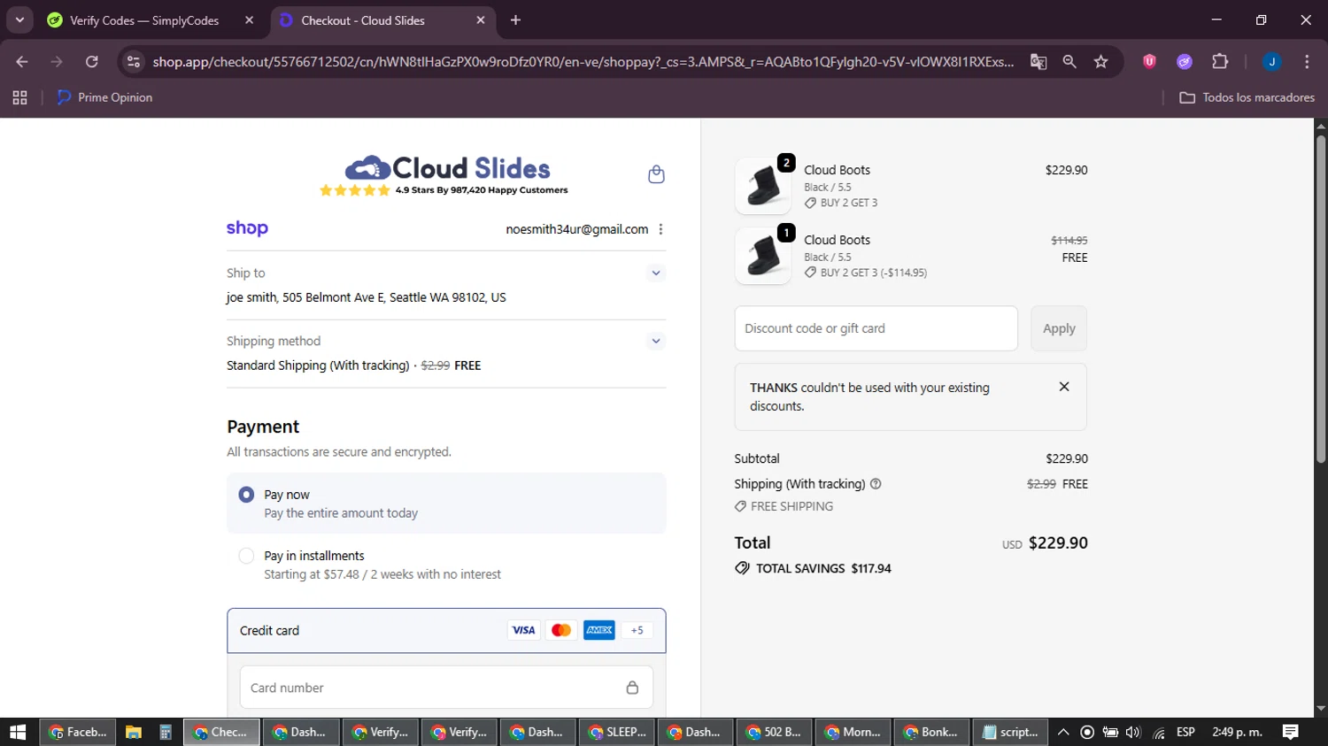Select the Checkout - Cloud Slides tab
1328x746 pixels.
(x=363, y=20)
